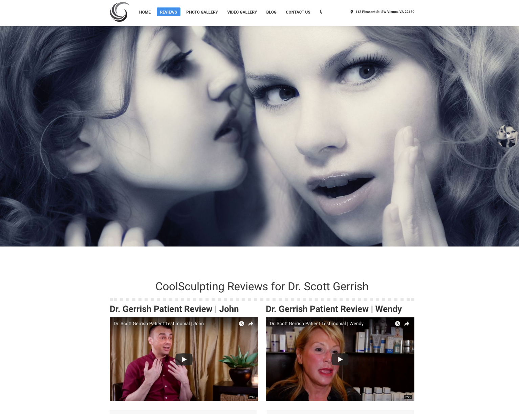The width and height of the screenshot is (519, 414).
Task: Click the swirl logo in the header
Action: [120, 12]
